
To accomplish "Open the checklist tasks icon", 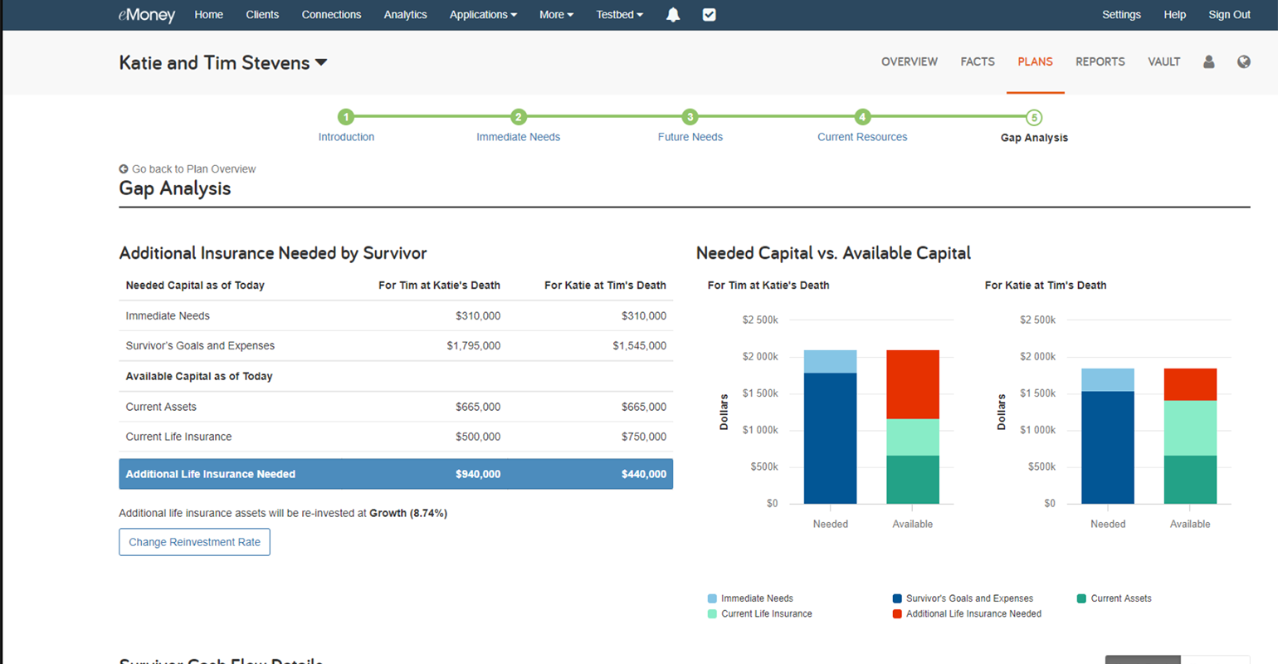I will click(x=709, y=15).
